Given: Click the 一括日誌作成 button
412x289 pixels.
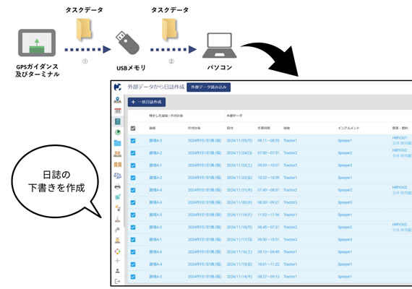Looking at the screenshot, I should (x=147, y=102).
